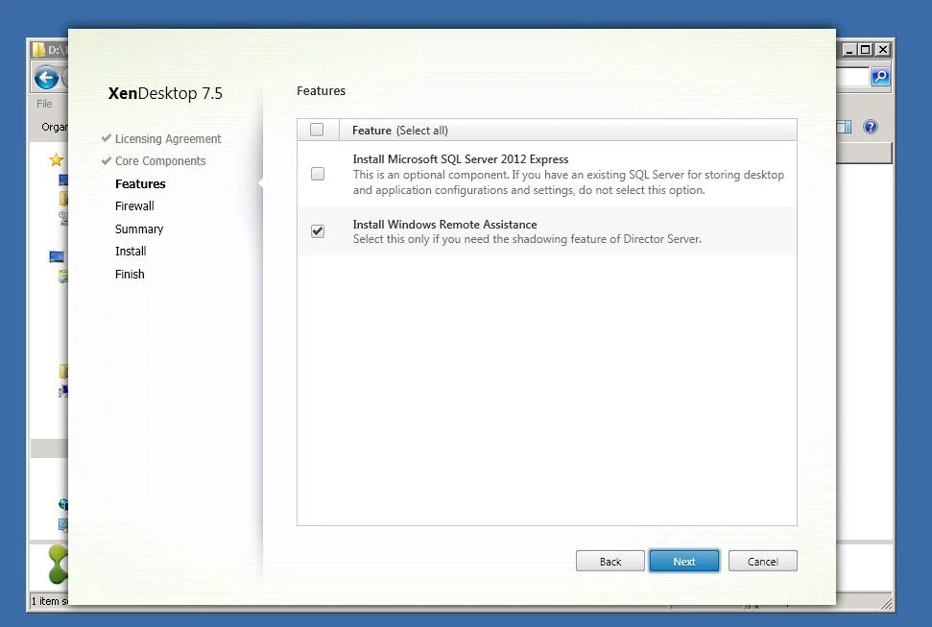Click Explorer back arrow icon

(x=46, y=78)
